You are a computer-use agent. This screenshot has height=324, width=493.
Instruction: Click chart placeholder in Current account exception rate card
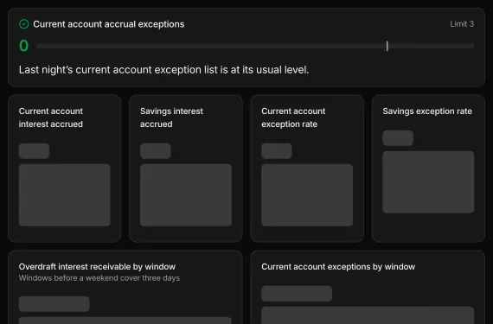coord(307,195)
